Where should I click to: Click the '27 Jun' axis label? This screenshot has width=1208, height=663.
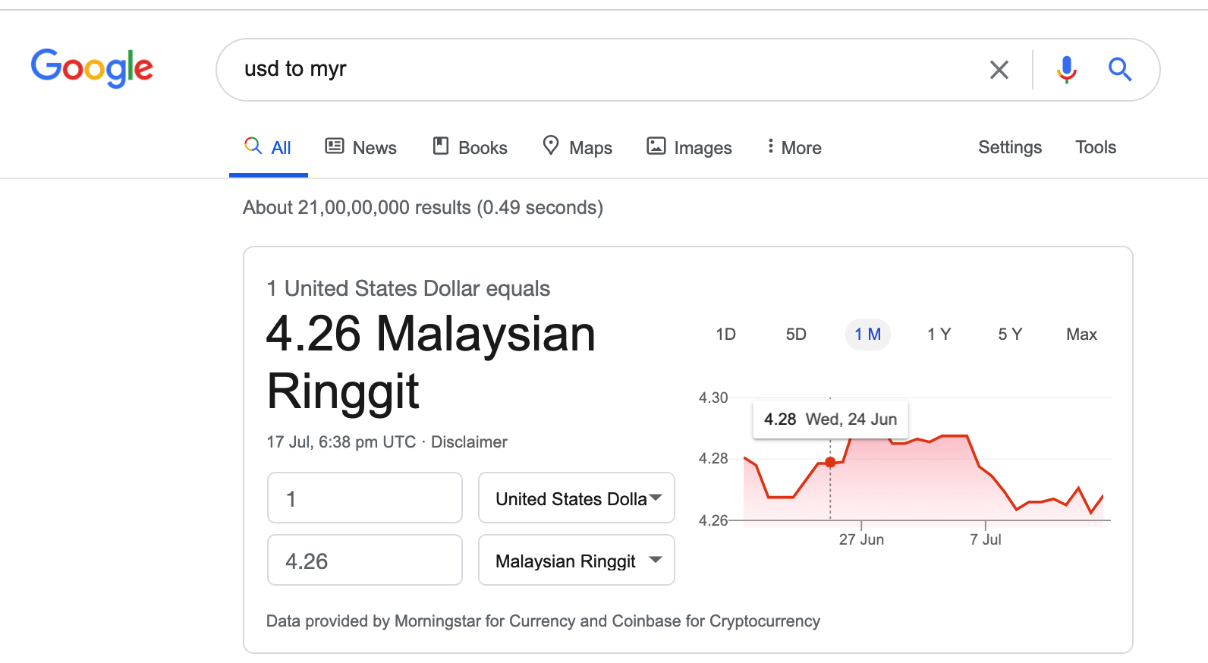861,539
